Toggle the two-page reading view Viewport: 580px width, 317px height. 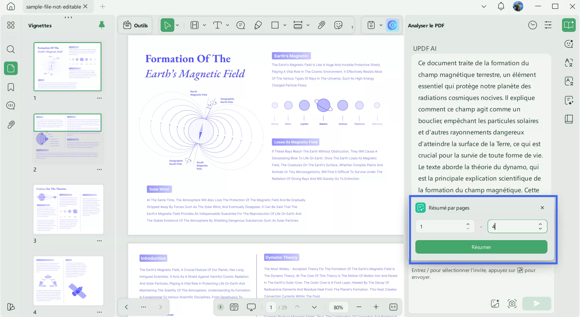point(234,307)
